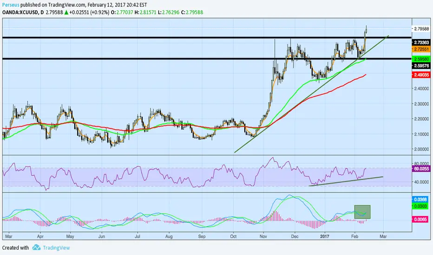
Task: Open the Perseus author link
Action: click(11, 5)
